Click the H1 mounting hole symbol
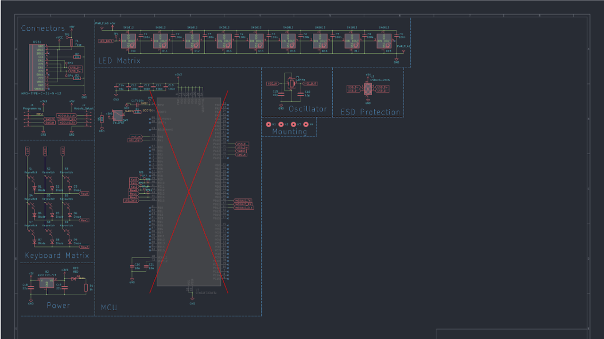This screenshot has width=604, height=339. pos(269,124)
